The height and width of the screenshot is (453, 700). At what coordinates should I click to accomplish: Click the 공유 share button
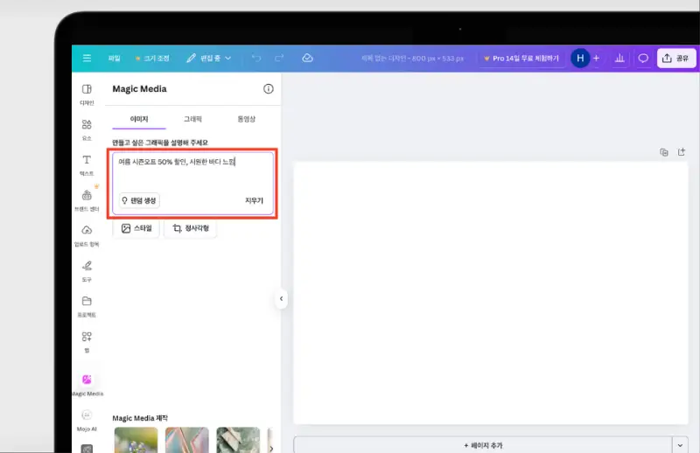tap(675, 58)
